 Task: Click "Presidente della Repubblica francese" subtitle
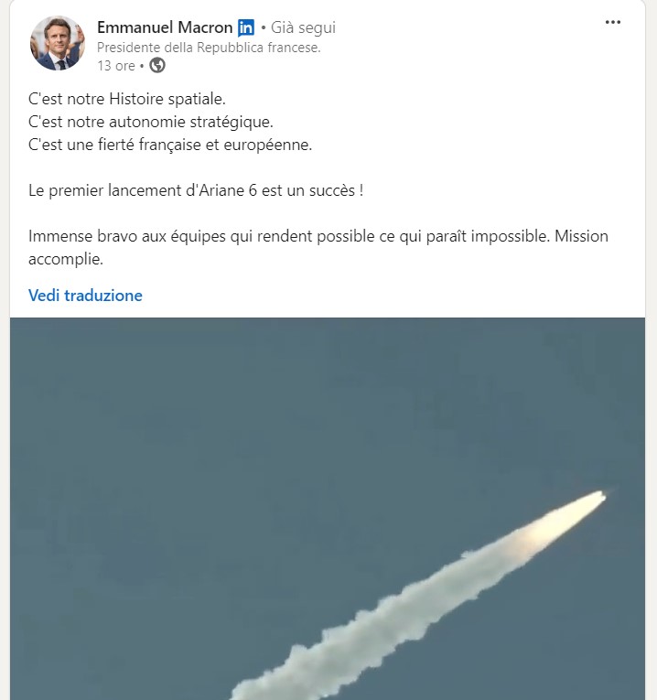click(209, 48)
